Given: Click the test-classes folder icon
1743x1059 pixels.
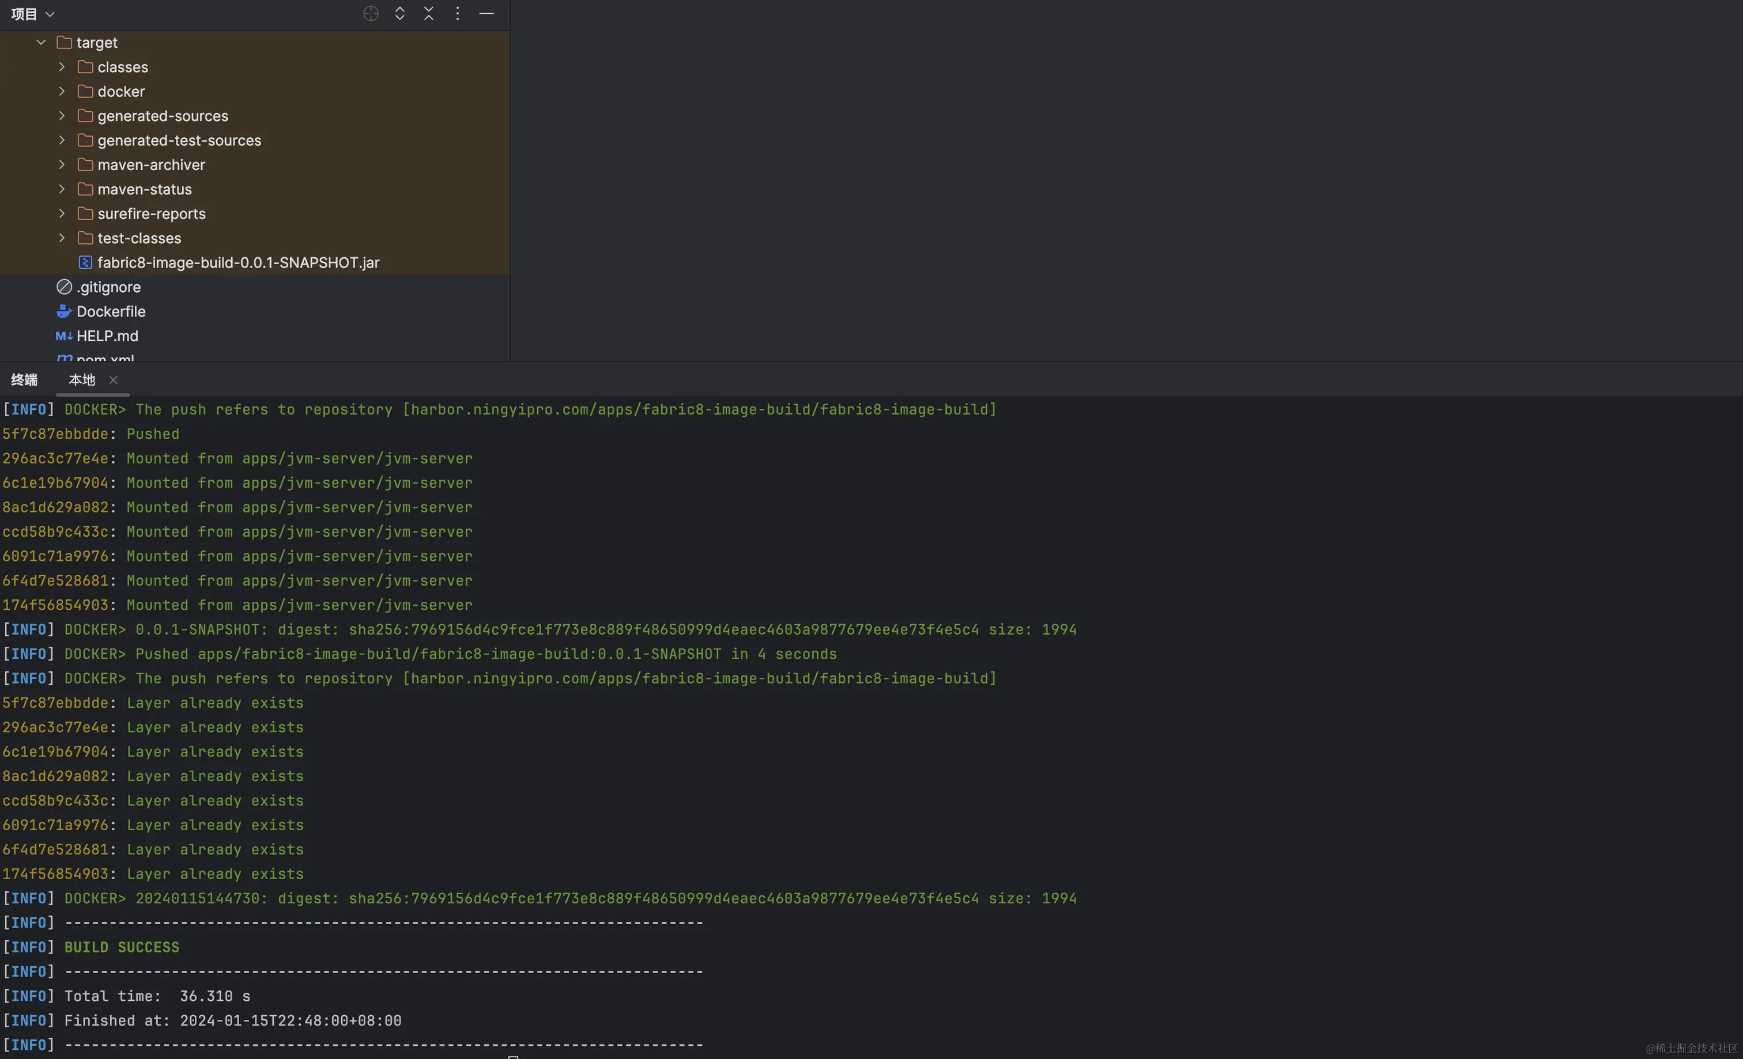Looking at the screenshot, I should 85,238.
